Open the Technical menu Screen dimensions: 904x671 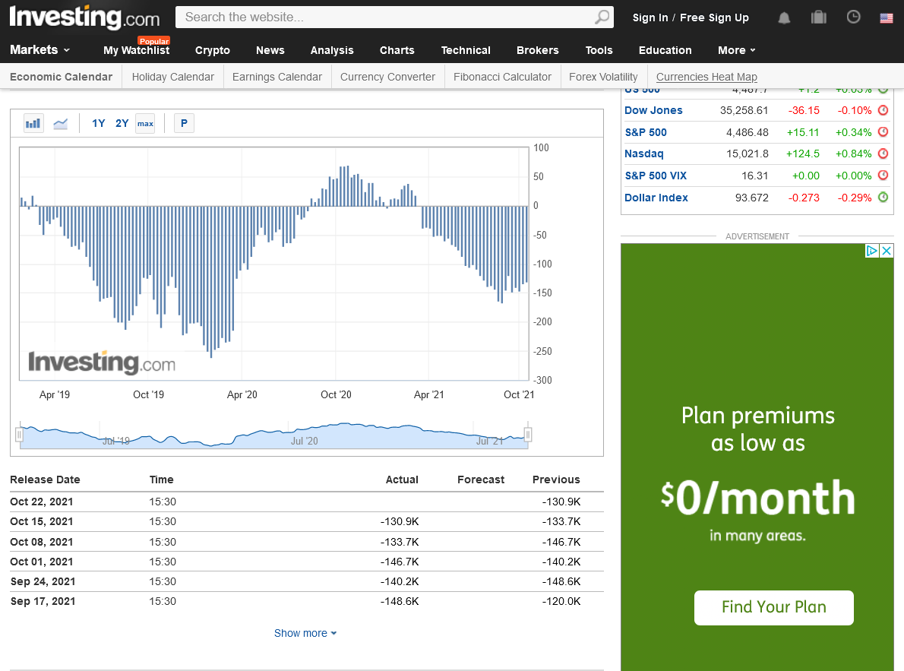466,50
